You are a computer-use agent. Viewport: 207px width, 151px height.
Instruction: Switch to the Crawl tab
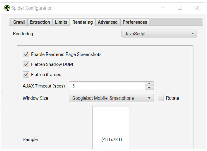pos(19,22)
